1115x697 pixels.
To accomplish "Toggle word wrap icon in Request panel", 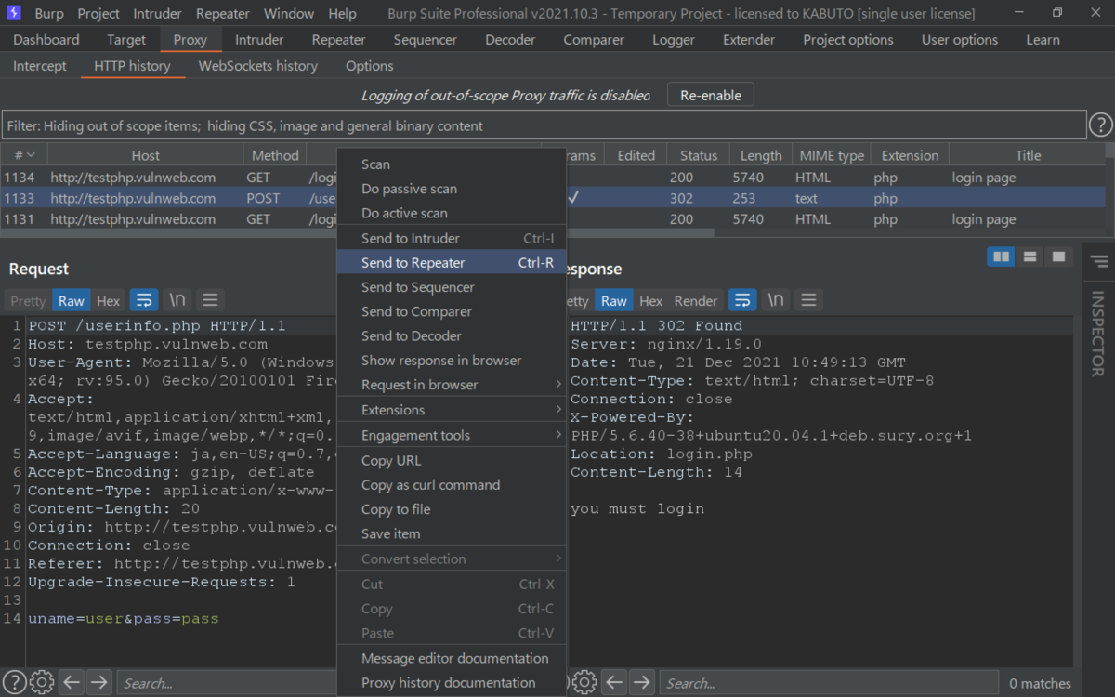I will (143, 300).
